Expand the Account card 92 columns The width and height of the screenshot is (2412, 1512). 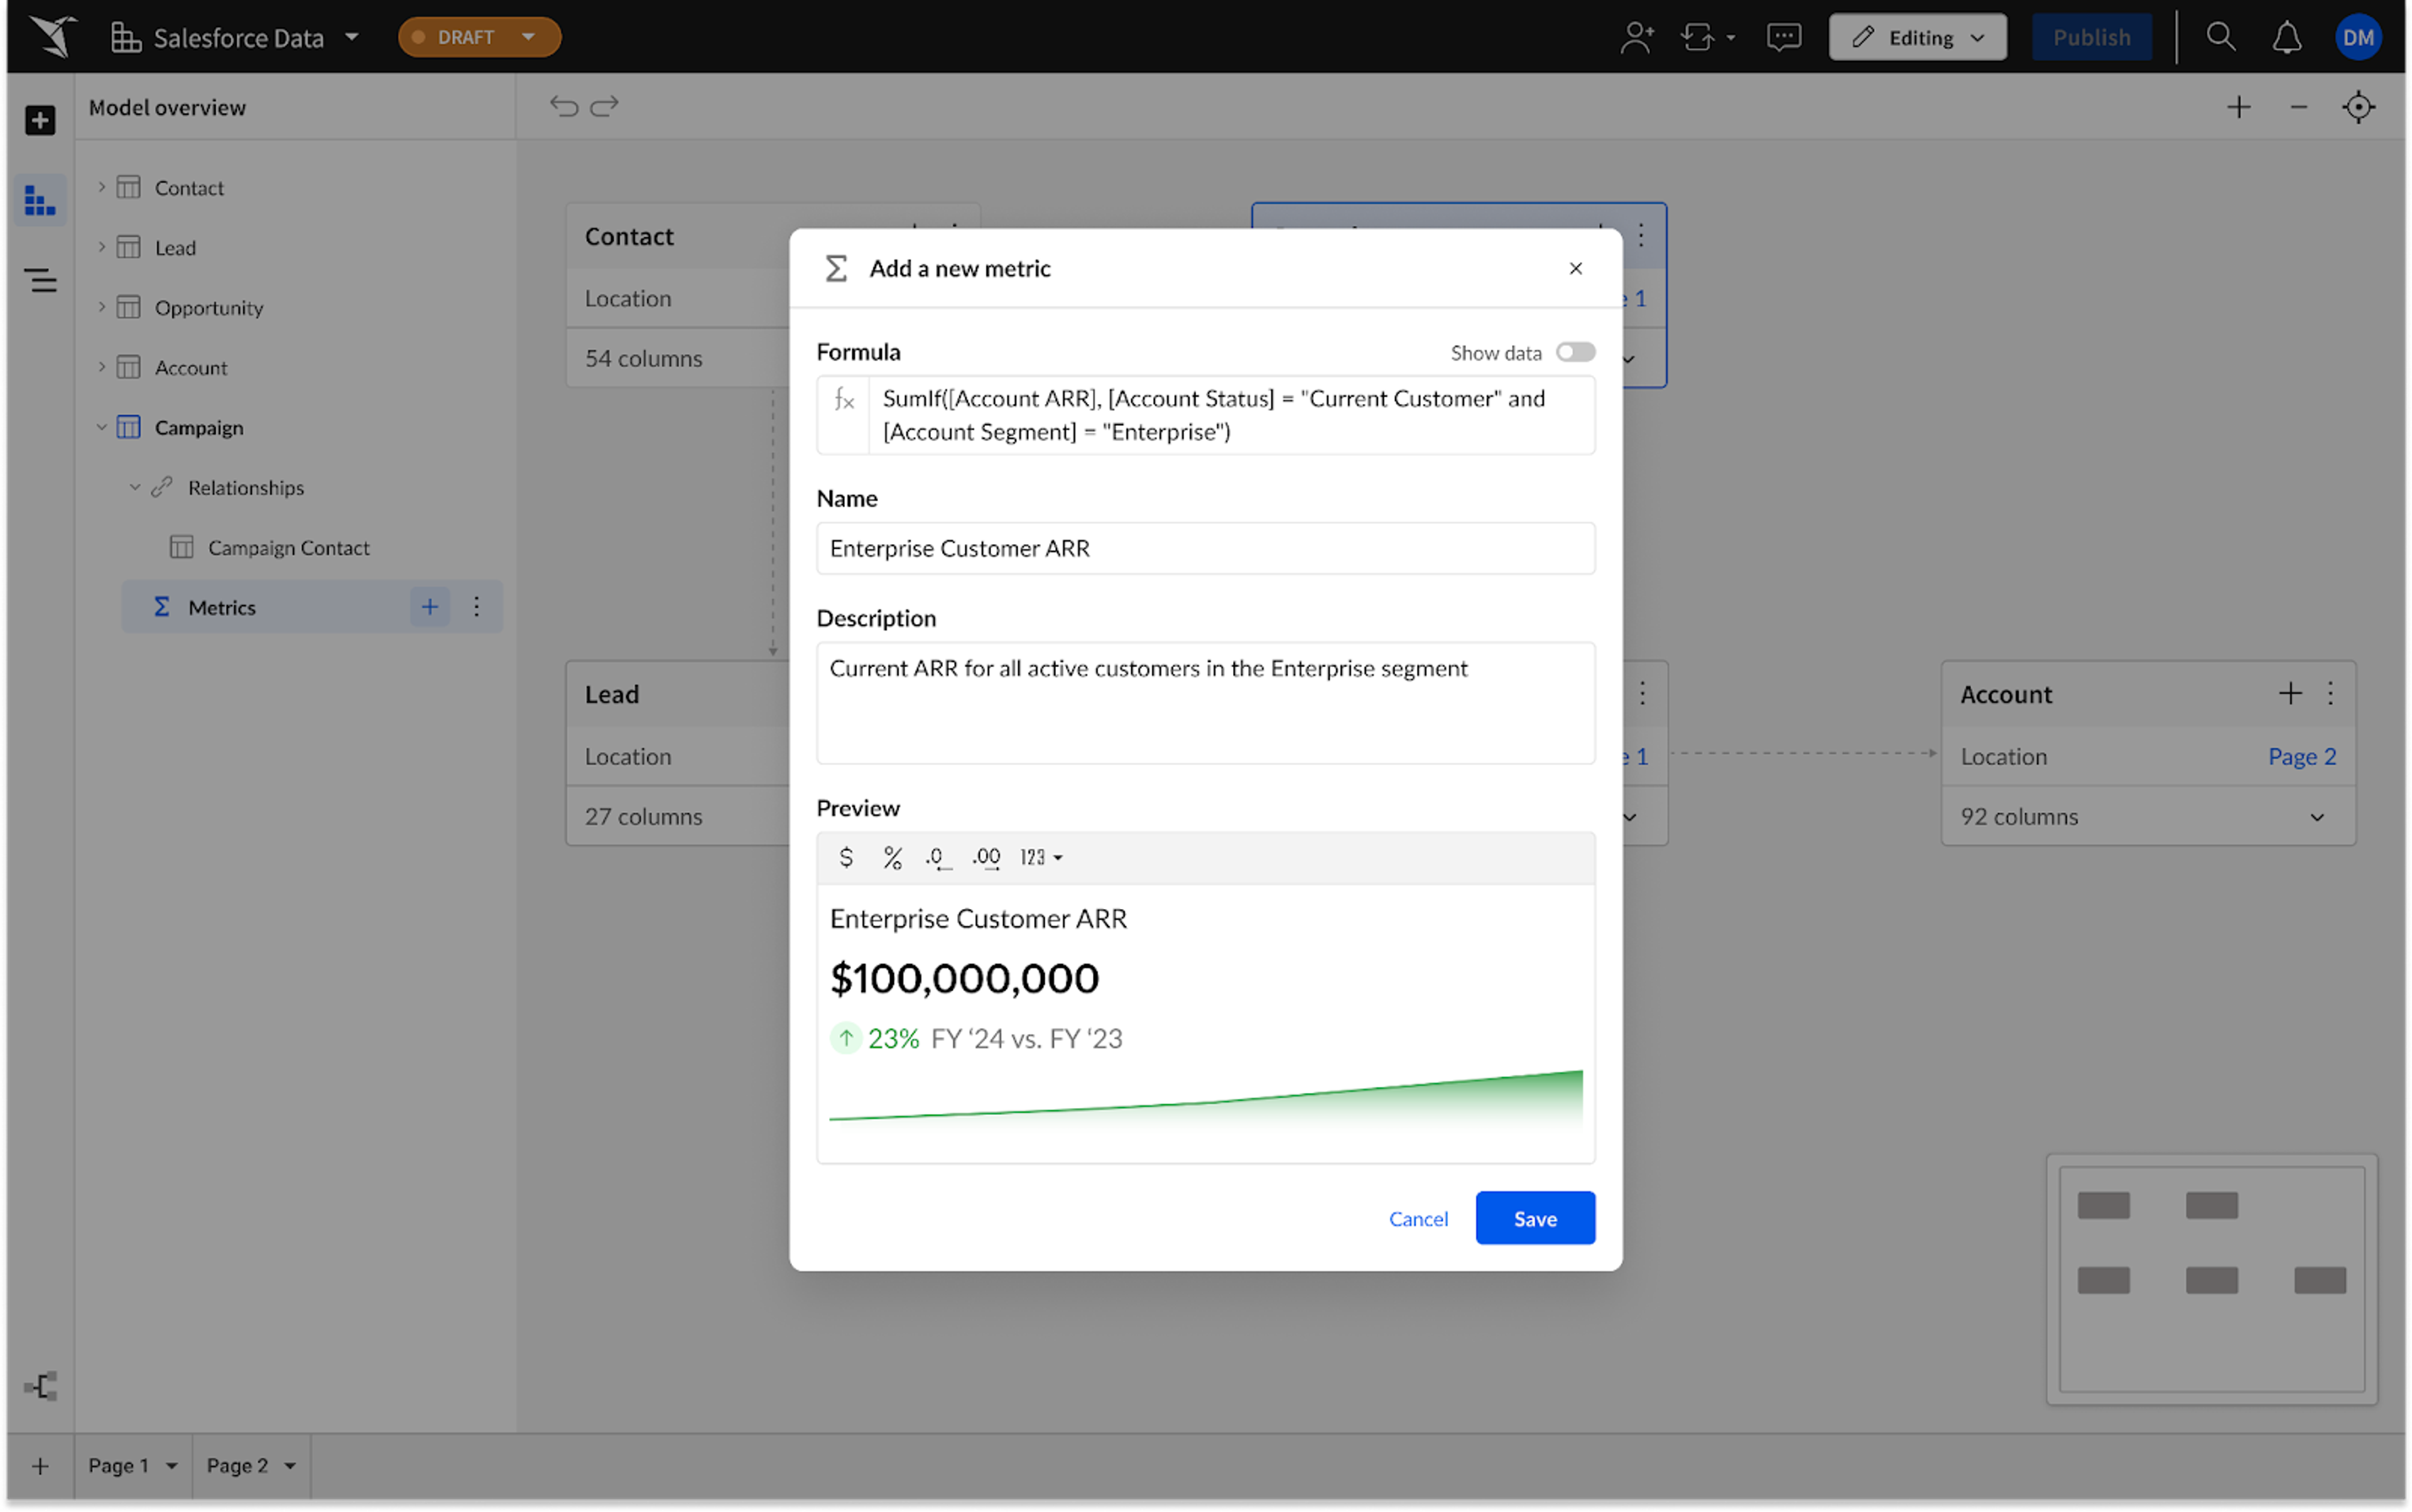pos(2317,817)
